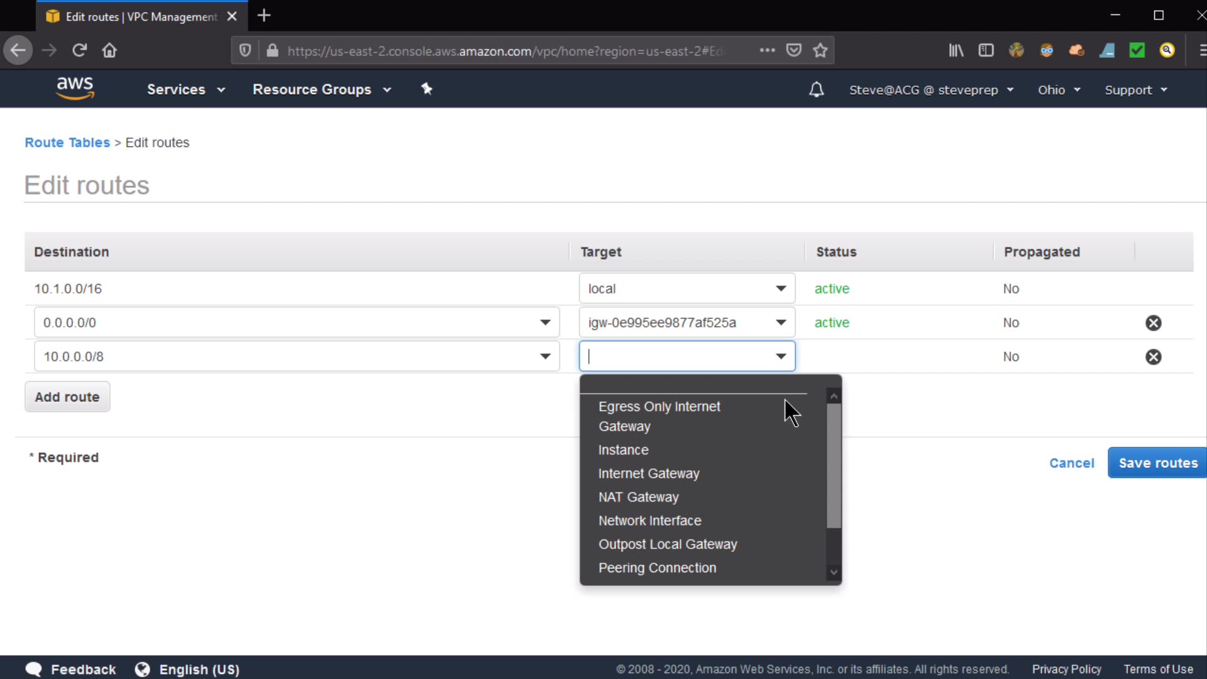
Task: Bookmark page with the star icon
Action: coord(820,50)
